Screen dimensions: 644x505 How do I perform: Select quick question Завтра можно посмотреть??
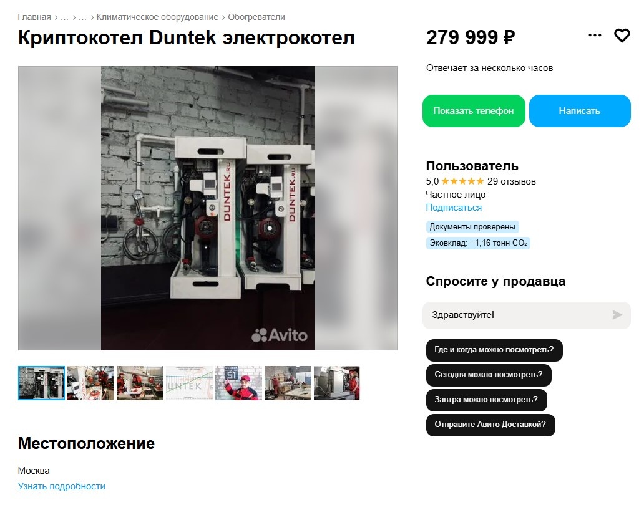[486, 400]
